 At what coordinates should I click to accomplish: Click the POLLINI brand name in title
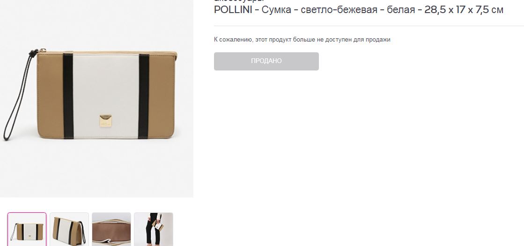tap(233, 10)
